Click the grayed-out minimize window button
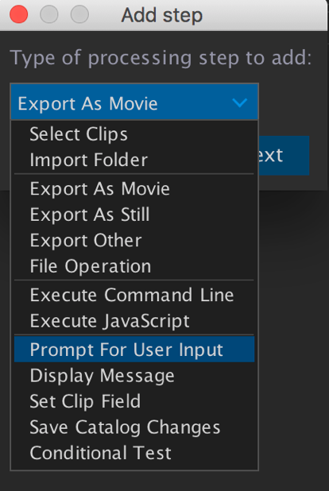The image size is (329, 491). [49, 14]
